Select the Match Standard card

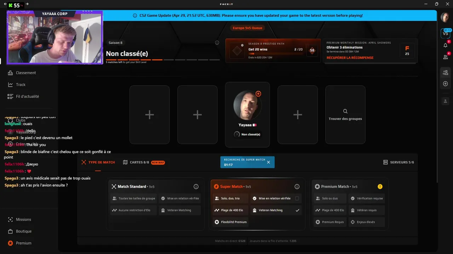[155, 204]
